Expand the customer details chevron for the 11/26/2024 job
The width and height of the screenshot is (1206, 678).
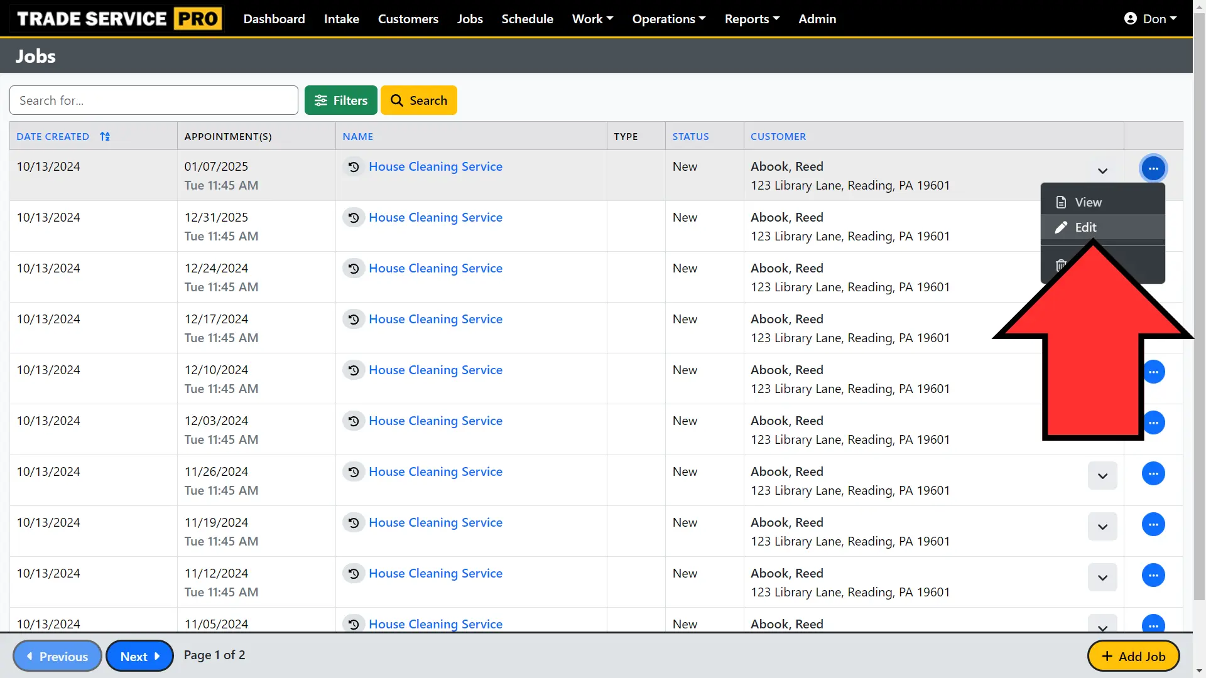pos(1102,476)
